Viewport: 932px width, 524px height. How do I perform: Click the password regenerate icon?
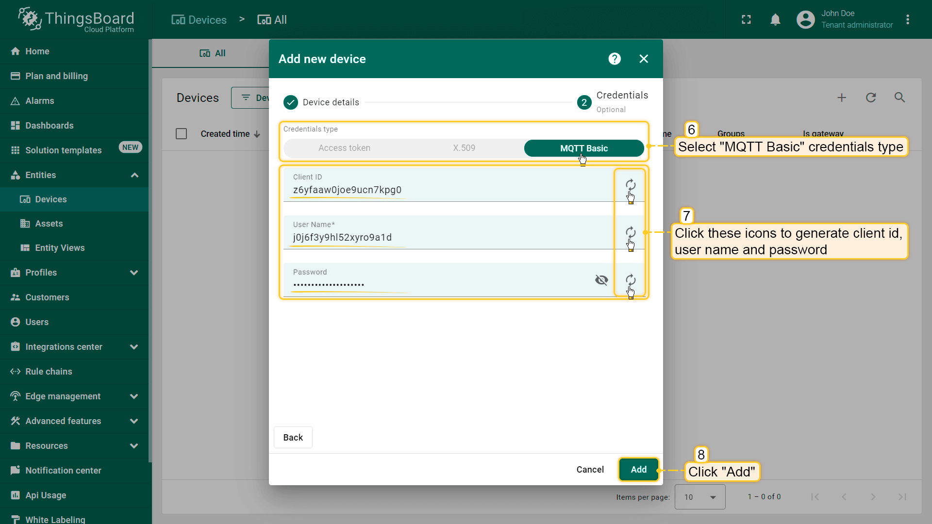pos(630,280)
